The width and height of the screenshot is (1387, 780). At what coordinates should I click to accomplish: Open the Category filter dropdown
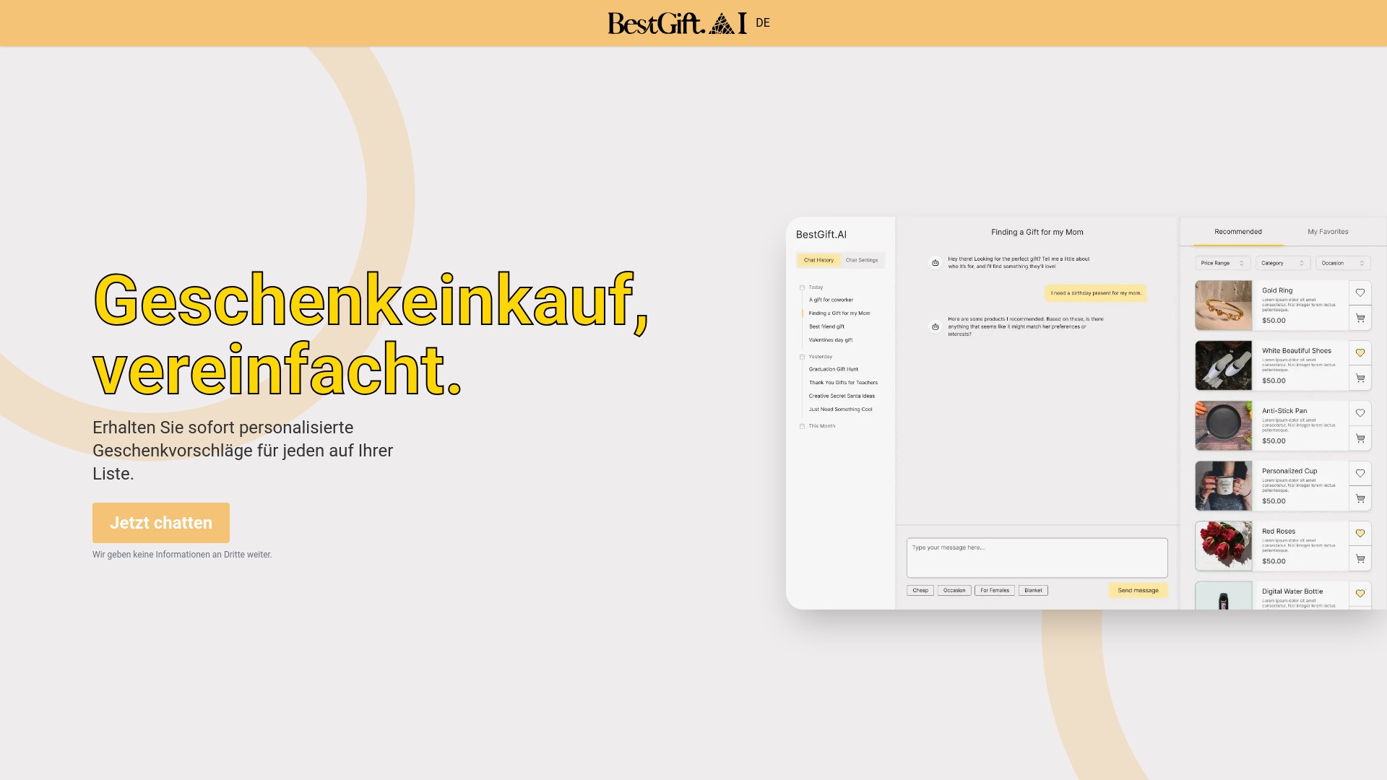click(1282, 263)
